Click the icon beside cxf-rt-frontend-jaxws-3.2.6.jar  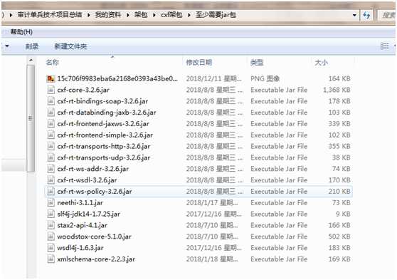[51, 124]
